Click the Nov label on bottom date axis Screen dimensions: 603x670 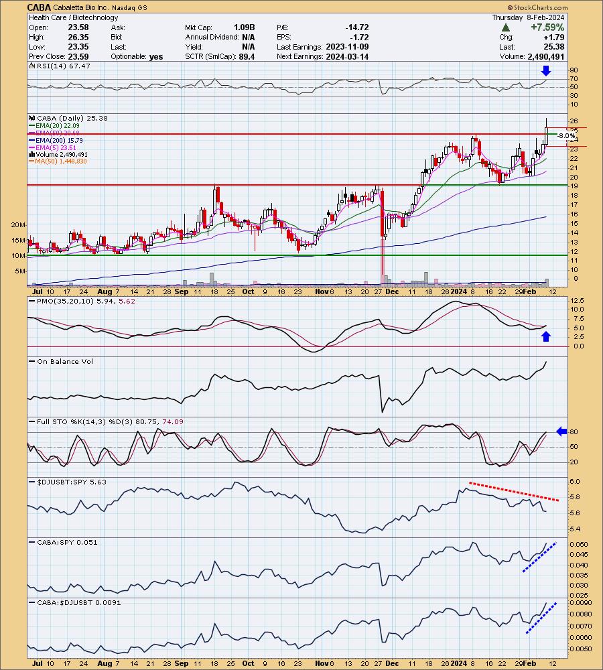pyautogui.click(x=322, y=663)
